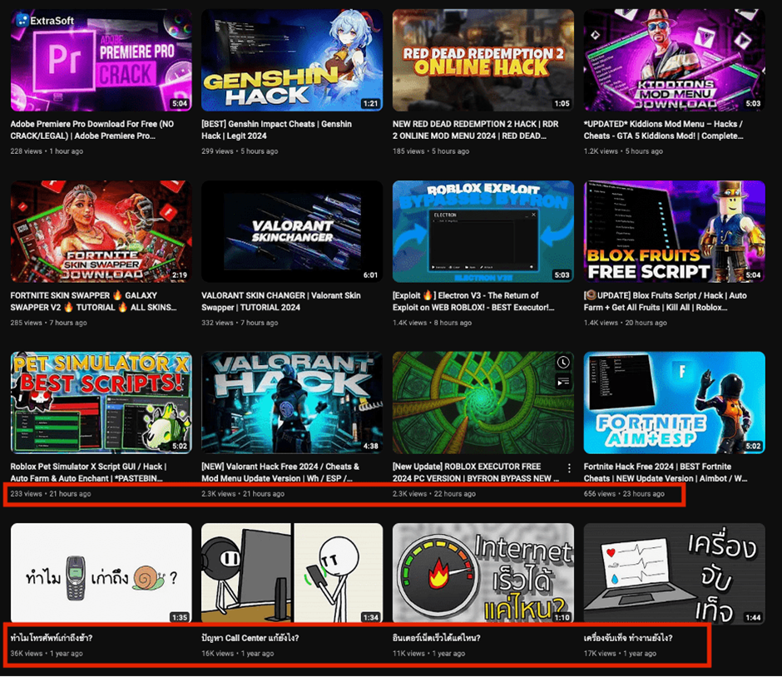Click title '[NEW] Valorant Hack Free 2024'
This screenshot has width=782, height=677.
(x=280, y=472)
